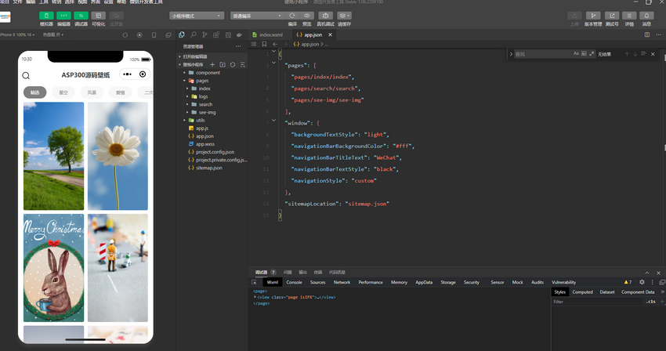The width and height of the screenshot is (666, 351).
Task: Toggle the 编辑器 editor panel button
Action: (x=63, y=16)
